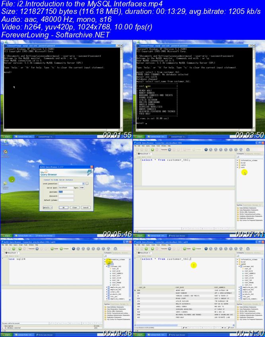Viewport: 265px width, 337px height.
Task: Click schemata tree vertical scrollbar in 00:11:30 frame
Action: tap(263, 279)
